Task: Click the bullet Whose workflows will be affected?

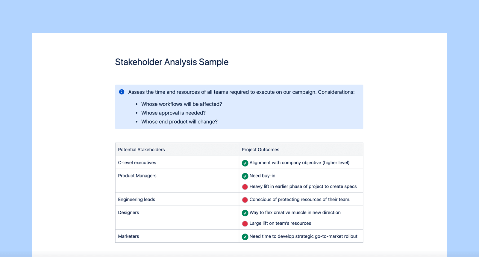Action: click(181, 104)
